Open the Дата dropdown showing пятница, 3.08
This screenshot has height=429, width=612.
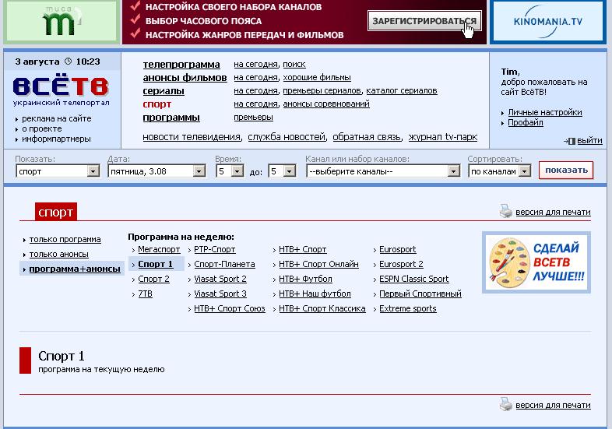(x=157, y=171)
